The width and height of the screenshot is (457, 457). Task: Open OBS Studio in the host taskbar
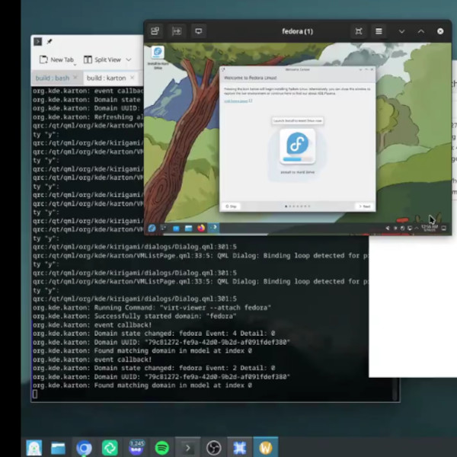point(213,448)
